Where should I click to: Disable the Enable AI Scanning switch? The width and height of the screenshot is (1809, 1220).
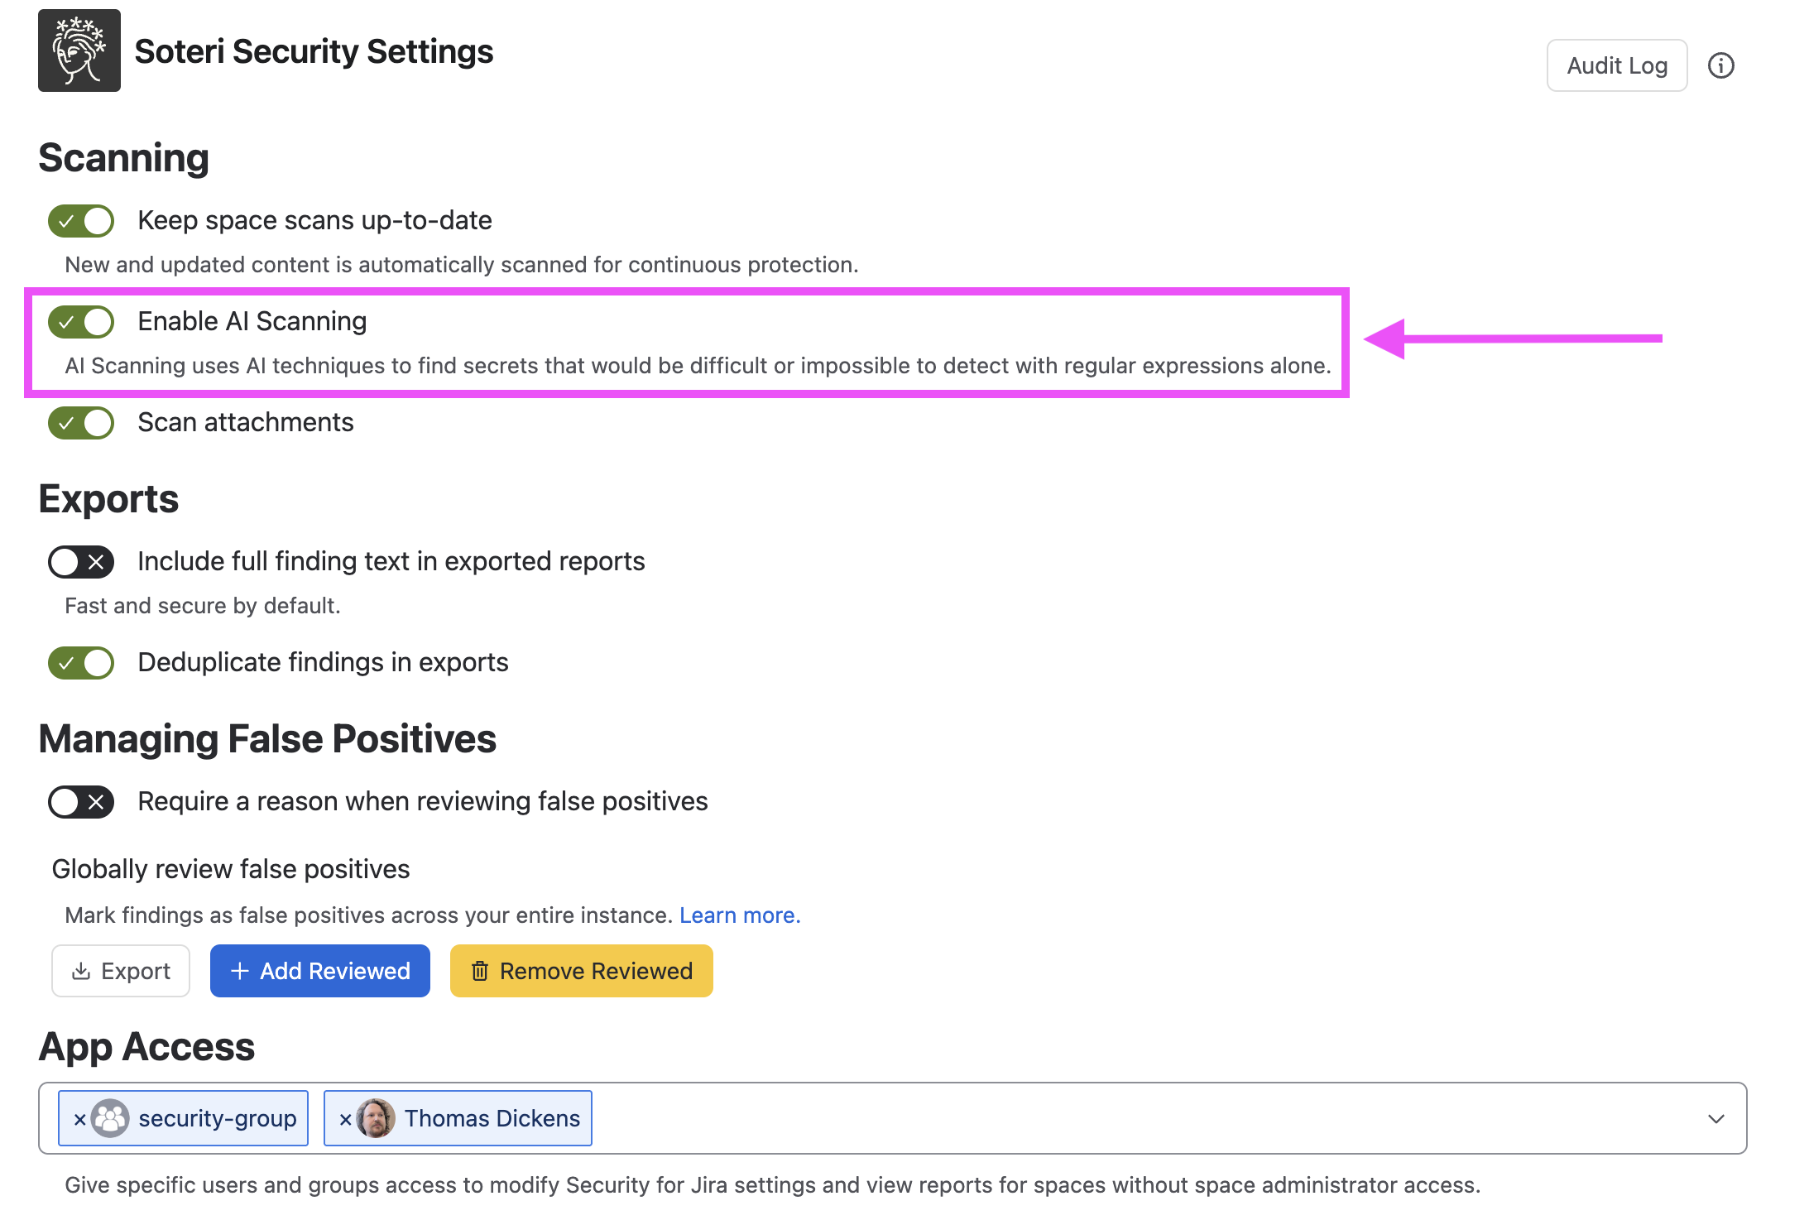pos(81,322)
